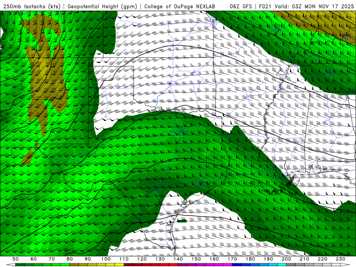Click the legend value 180
This screenshot has height=267, width=356.
(250, 259)
